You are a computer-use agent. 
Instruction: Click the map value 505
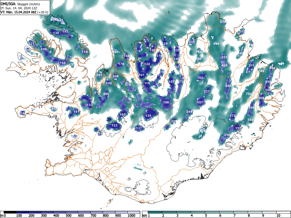(198, 59)
